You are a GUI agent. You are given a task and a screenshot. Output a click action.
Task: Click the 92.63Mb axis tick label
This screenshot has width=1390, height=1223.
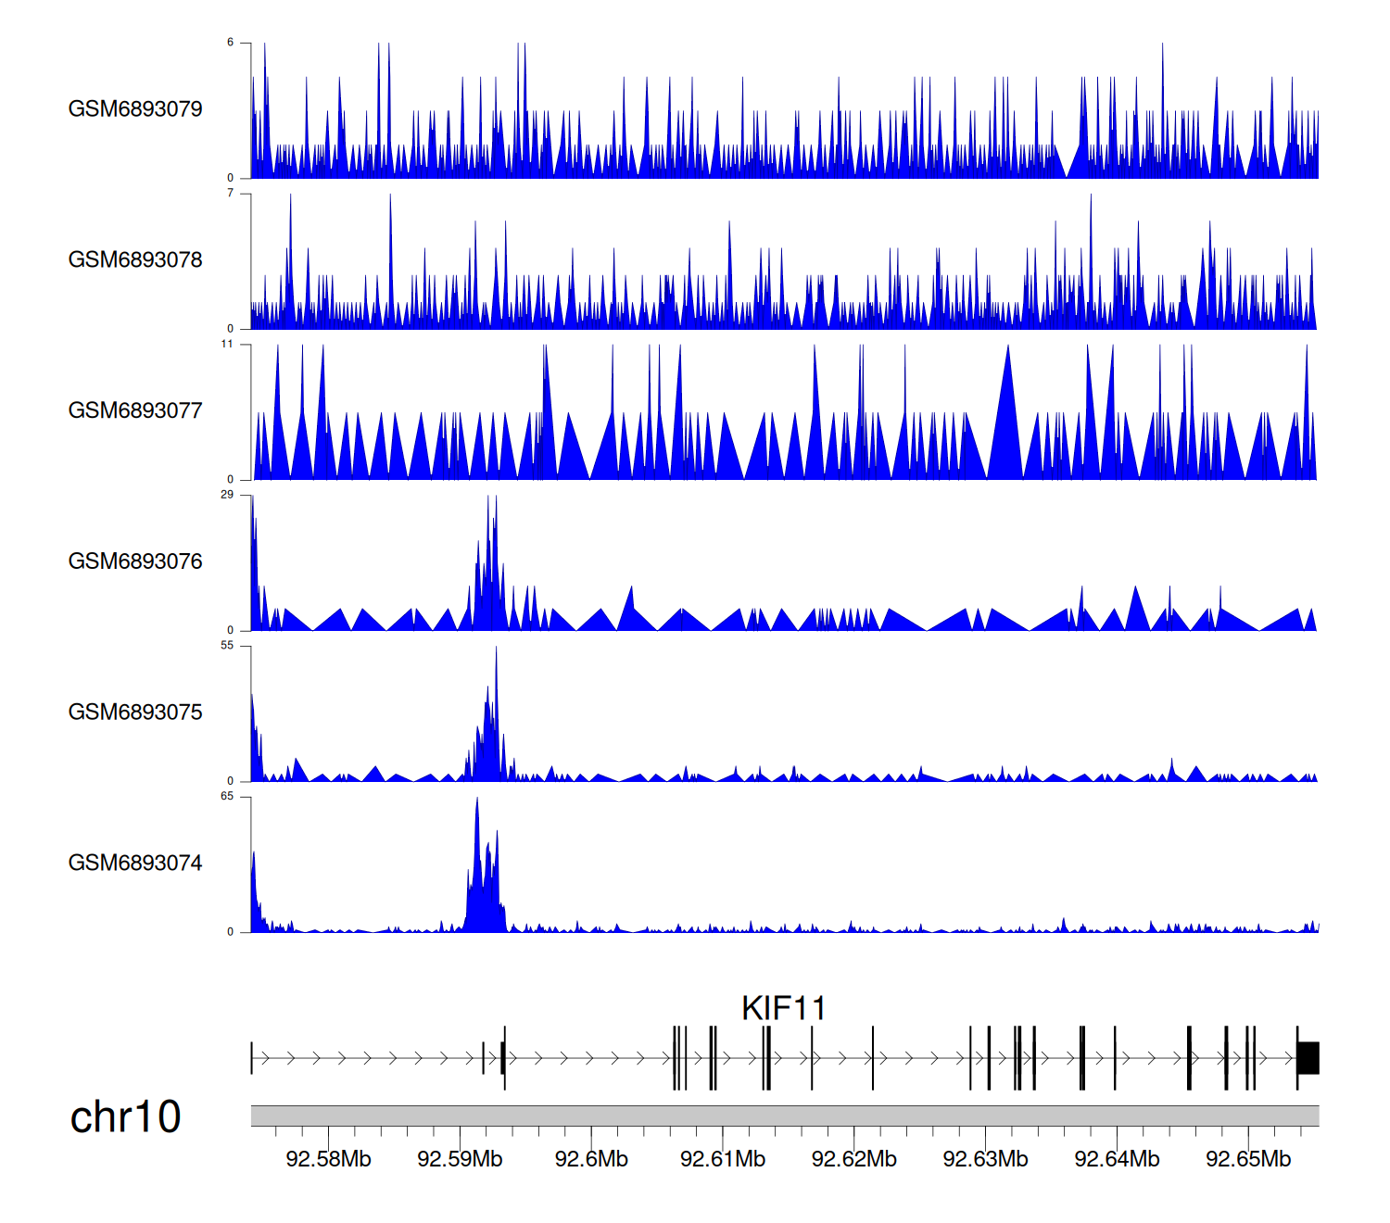coord(985,1159)
